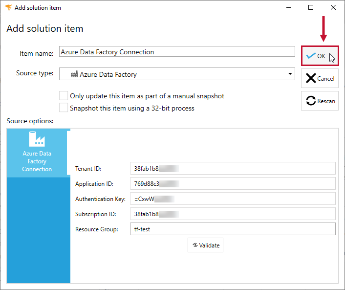Screen dimensions: 345x290
Task: Click the Application ID input field
Action: coord(233,183)
